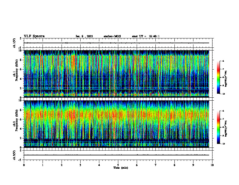Click the "VLF Spectra" plot title
Image resolution: width=239 pixels, height=185 pixels.
pyautogui.click(x=34, y=36)
